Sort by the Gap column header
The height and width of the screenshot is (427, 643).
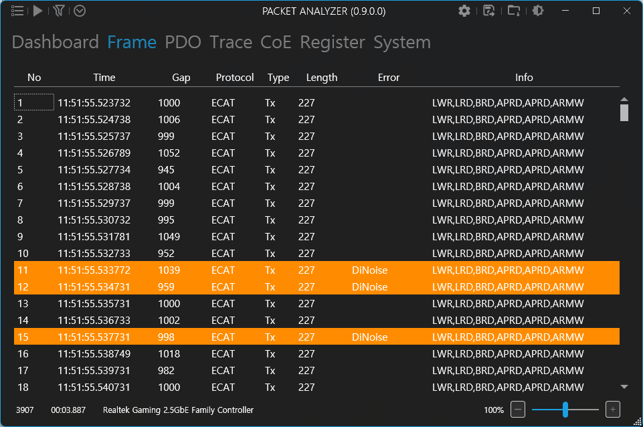[x=181, y=78]
